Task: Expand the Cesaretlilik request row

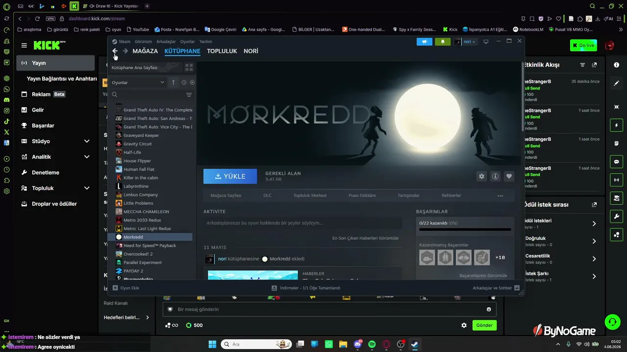Action: tap(594, 259)
